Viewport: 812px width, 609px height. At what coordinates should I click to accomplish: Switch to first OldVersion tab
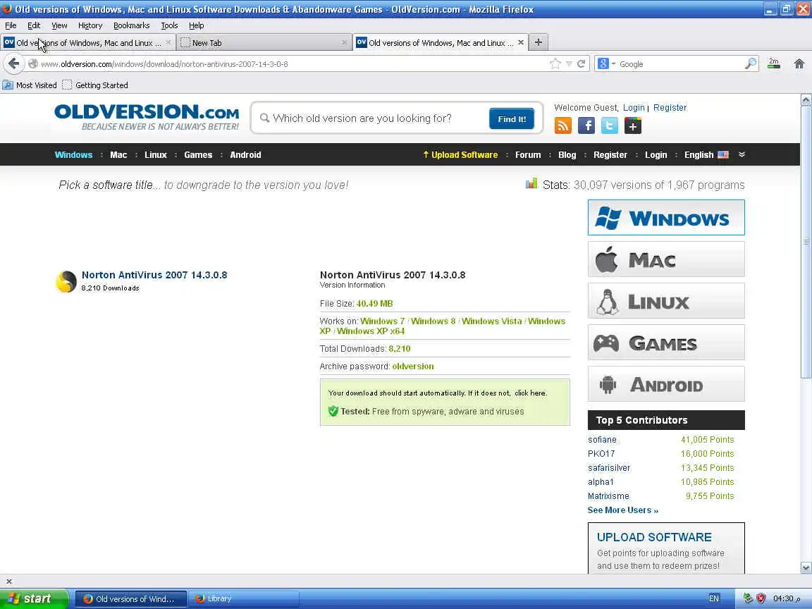(87, 42)
